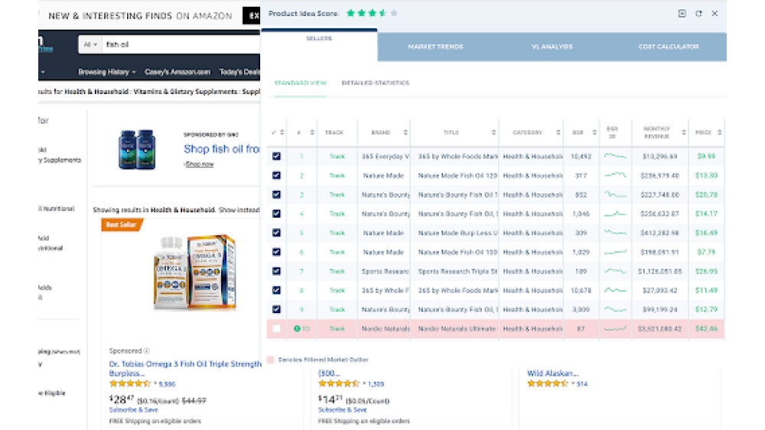Click Shop now link in sponsored banner
Image resolution: width=765 pixels, height=430 pixels.
point(199,164)
